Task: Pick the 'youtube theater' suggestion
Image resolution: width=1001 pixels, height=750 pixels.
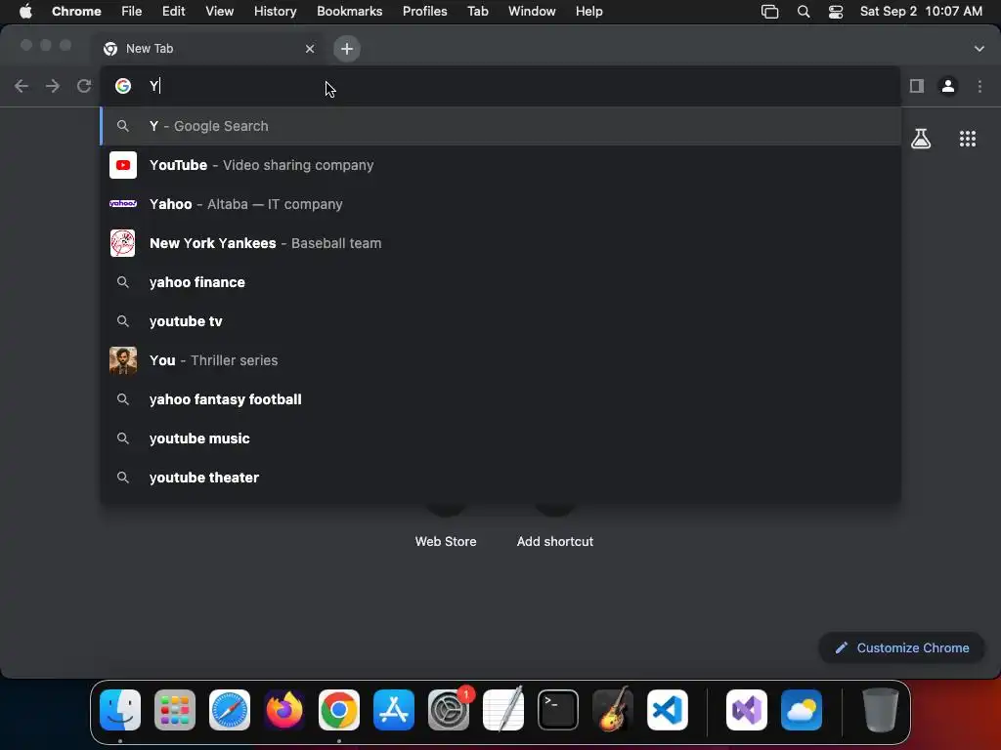Action: click(500, 478)
